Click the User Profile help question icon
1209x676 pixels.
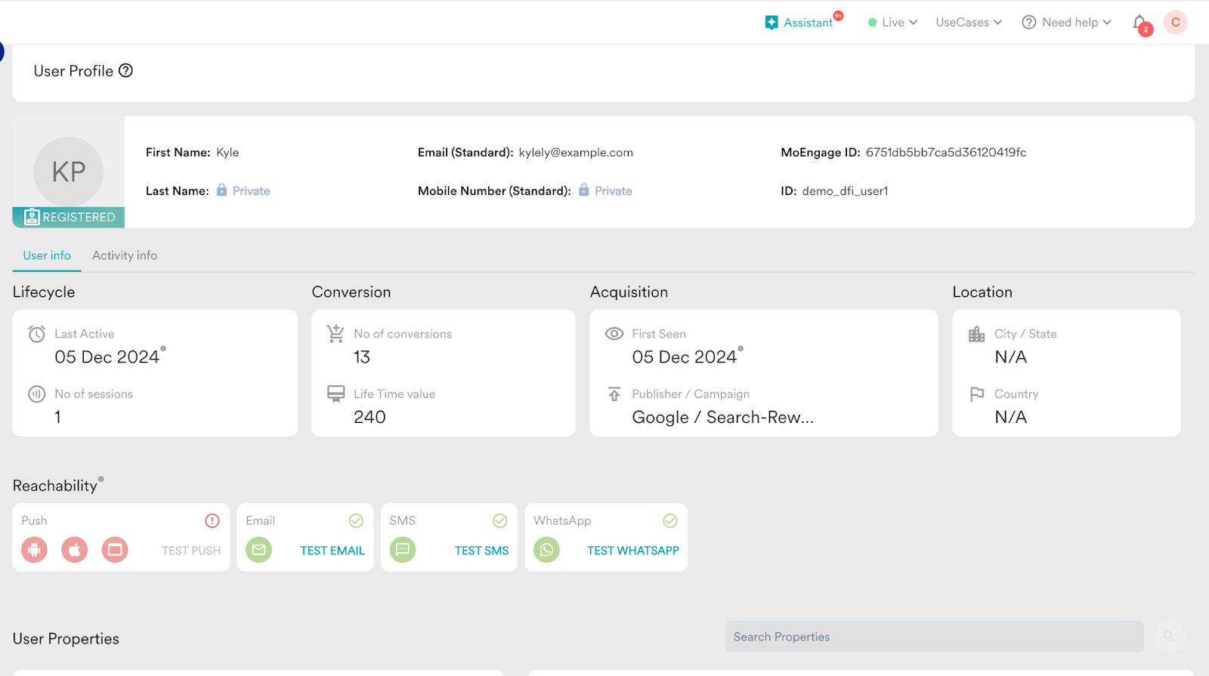(x=126, y=70)
